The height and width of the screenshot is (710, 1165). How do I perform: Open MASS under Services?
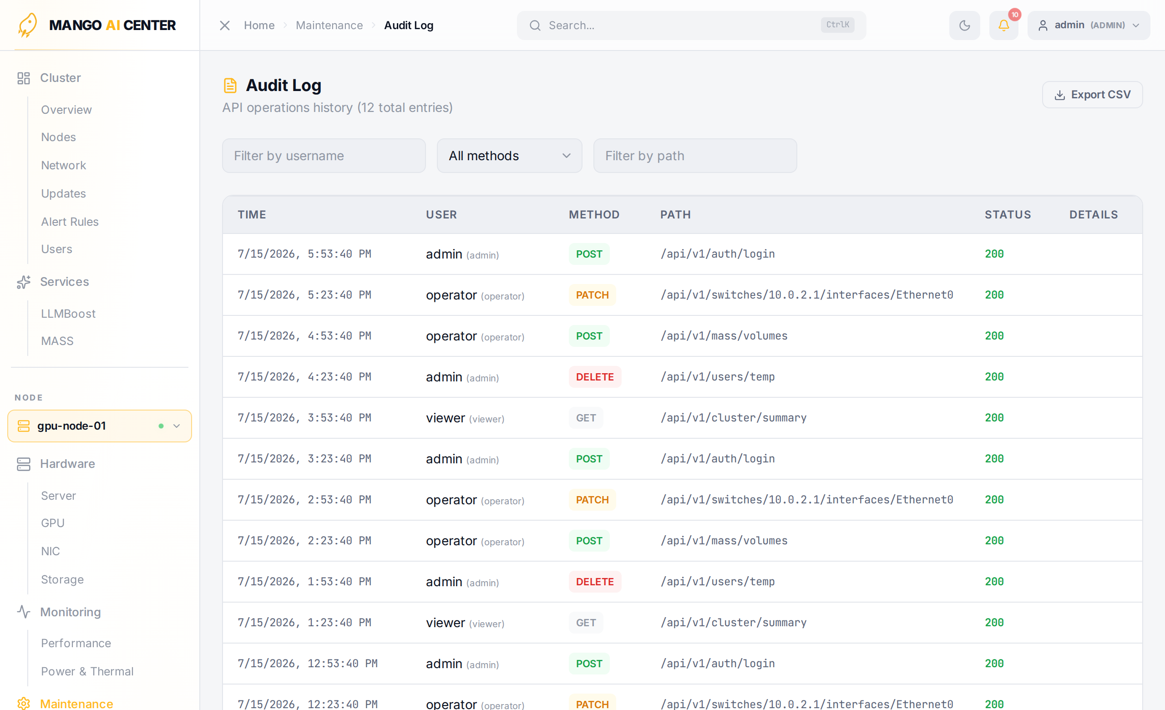point(57,341)
